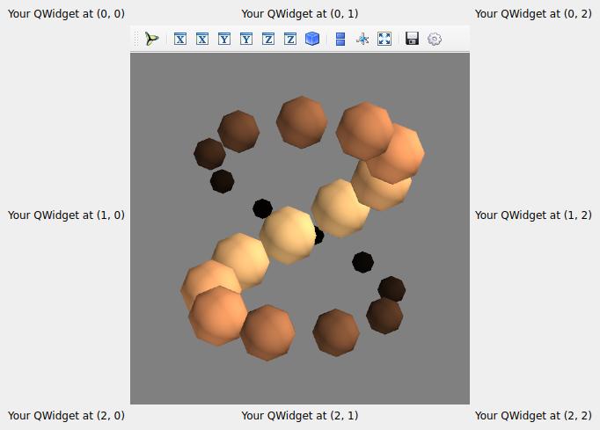
Task: Open scene settings via the gear icon
Action: 435,39
